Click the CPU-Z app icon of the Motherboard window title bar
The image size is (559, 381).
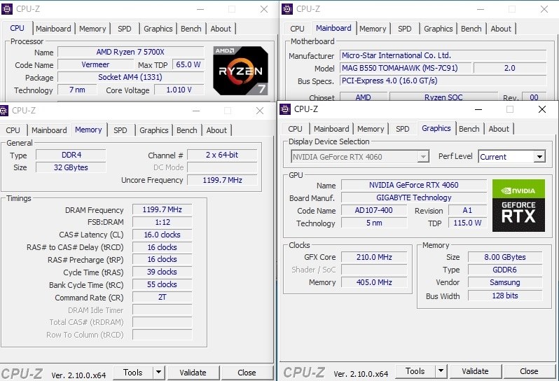pos(287,9)
